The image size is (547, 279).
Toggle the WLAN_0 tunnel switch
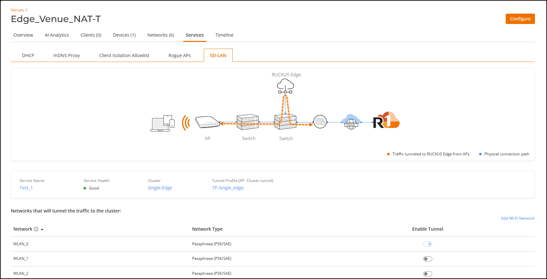point(427,244)
